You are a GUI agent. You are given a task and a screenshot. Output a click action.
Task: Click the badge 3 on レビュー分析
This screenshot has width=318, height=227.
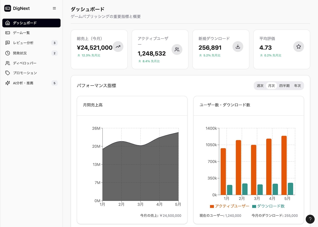click(x=54, y=43)
